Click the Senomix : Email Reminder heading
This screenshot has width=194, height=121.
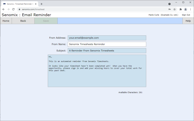[x=26, y=15]
